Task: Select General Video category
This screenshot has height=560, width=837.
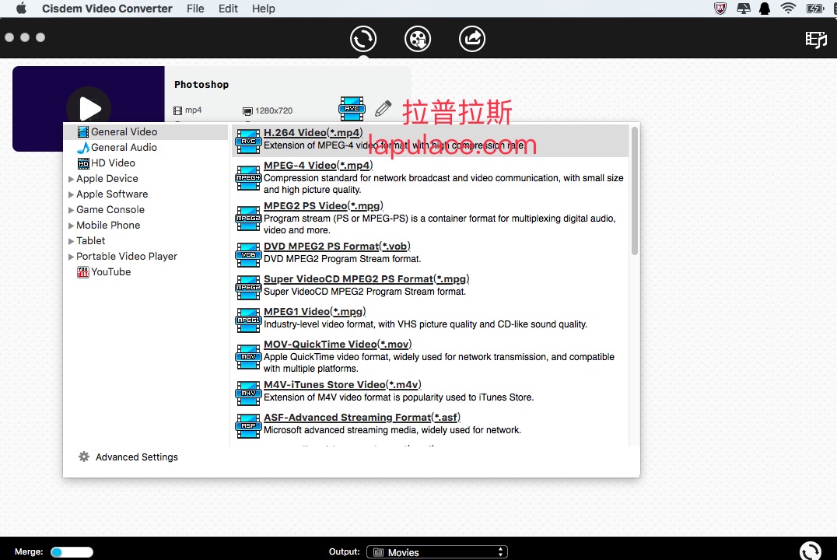Action: (x=145, y=132)
